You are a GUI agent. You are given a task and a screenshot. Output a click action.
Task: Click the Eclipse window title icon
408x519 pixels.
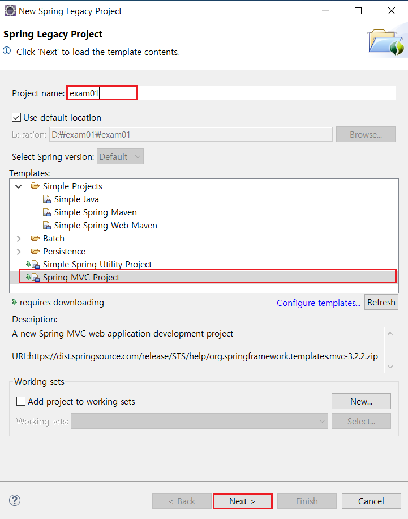coord(10,11)
